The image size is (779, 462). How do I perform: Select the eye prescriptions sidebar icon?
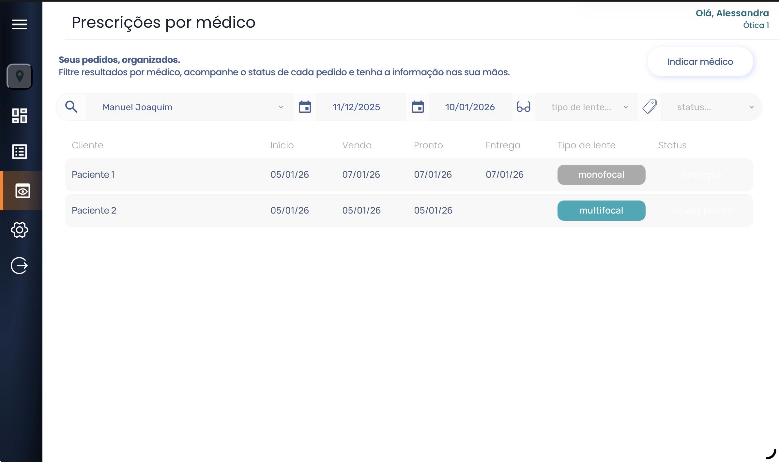tap(23, 191)
